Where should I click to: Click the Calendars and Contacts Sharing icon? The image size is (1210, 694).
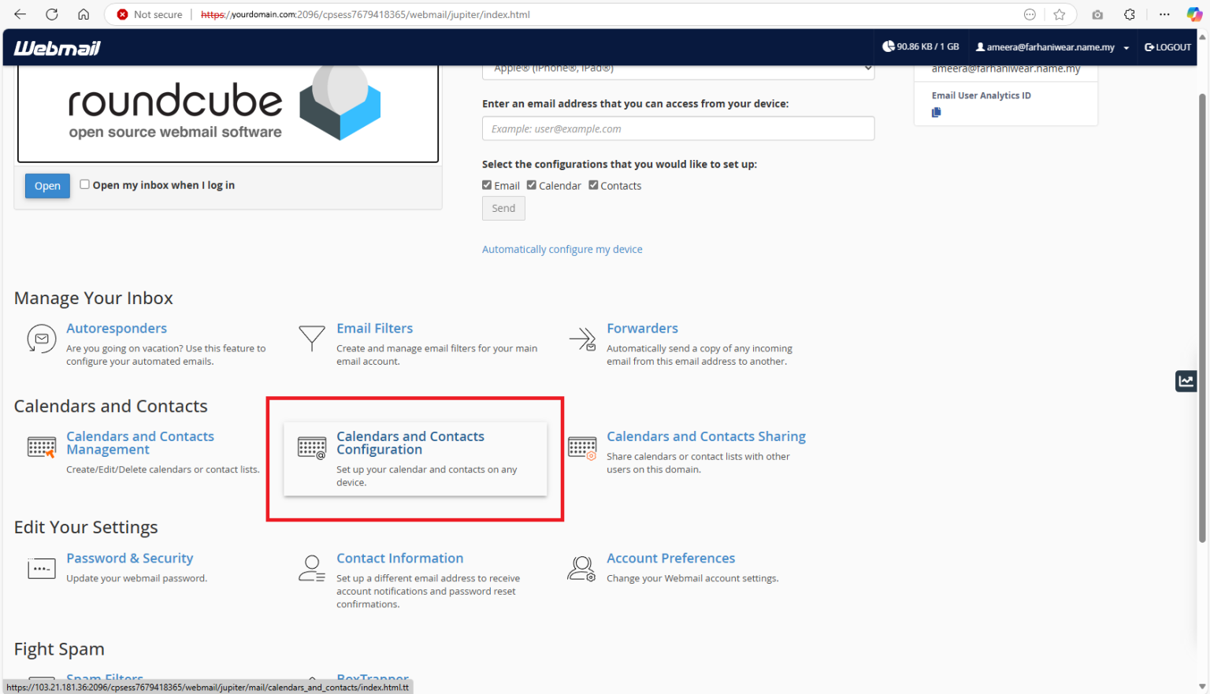point(582,447)
